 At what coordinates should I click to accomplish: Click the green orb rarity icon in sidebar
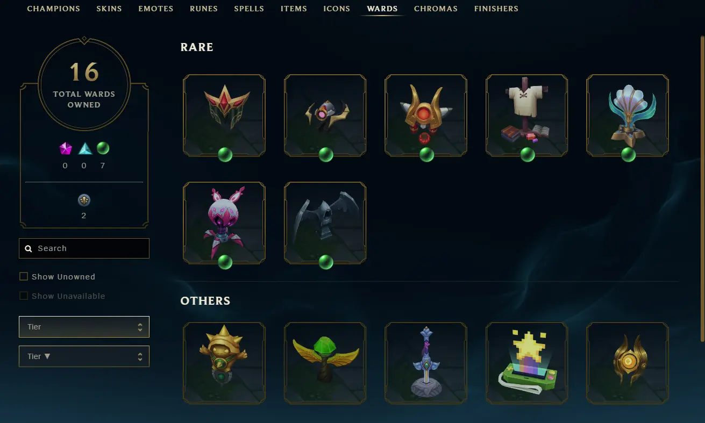pos(103,148)
